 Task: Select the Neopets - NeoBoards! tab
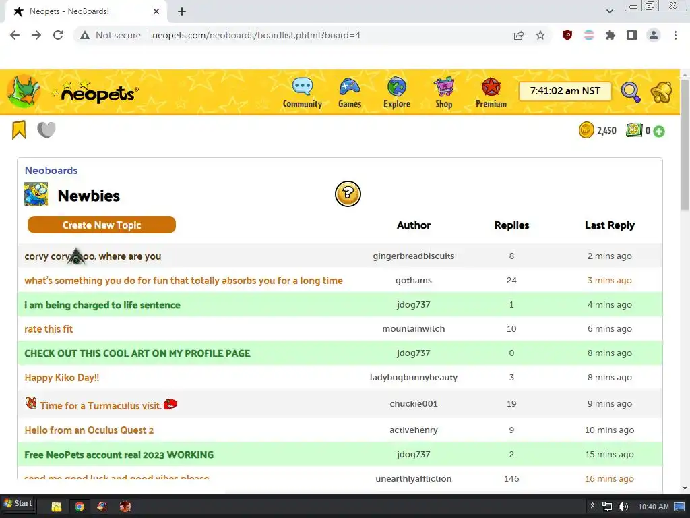pyautogui.click(x=86, y=12)
